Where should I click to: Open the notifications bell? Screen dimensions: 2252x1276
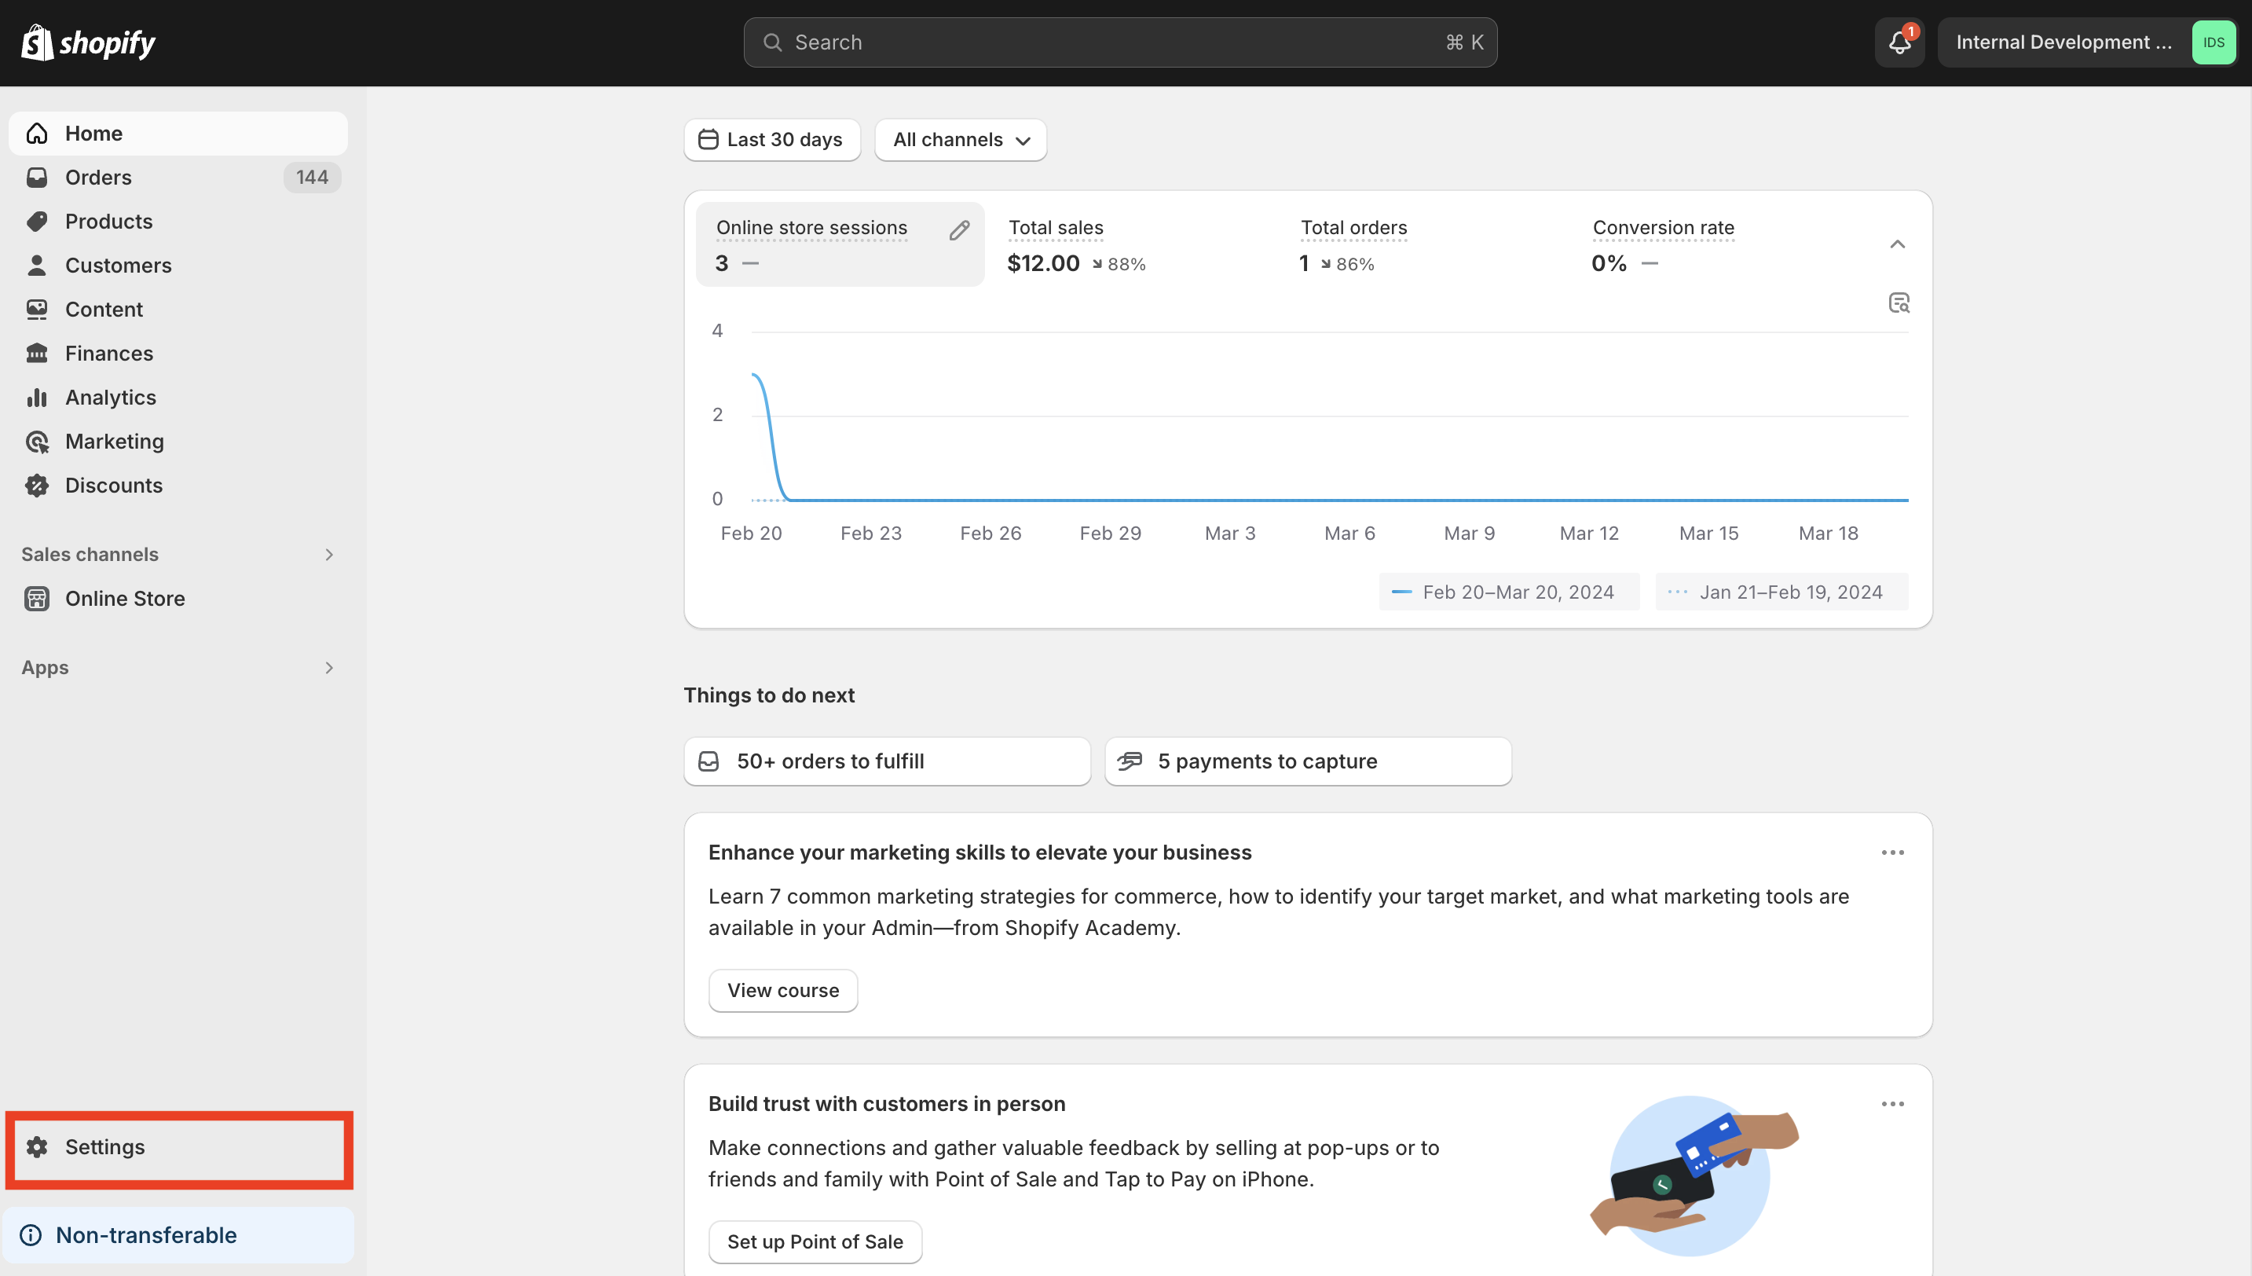click(x=1899, y=42)
